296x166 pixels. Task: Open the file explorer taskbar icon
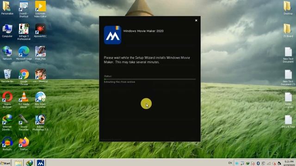coord(18,163)
